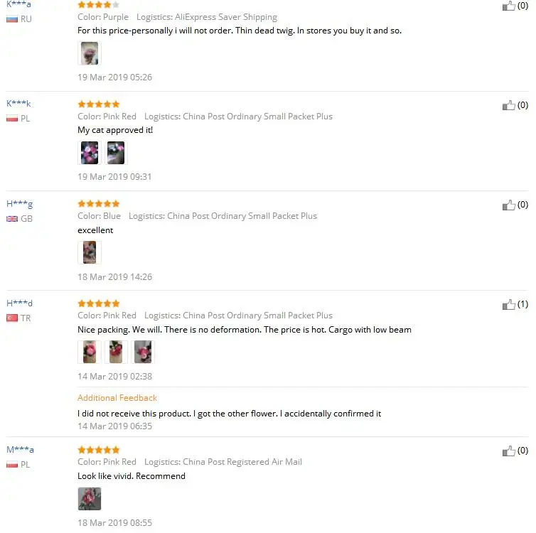
Task: Like the M***a review with thumbs-up
Action: (508, 451)
